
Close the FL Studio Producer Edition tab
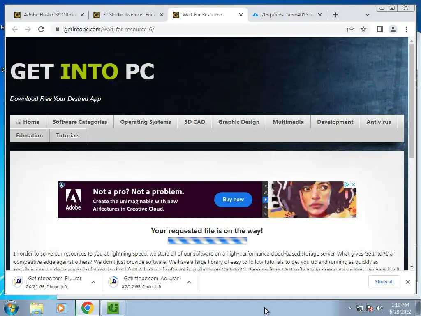click(x=161, y=15)
